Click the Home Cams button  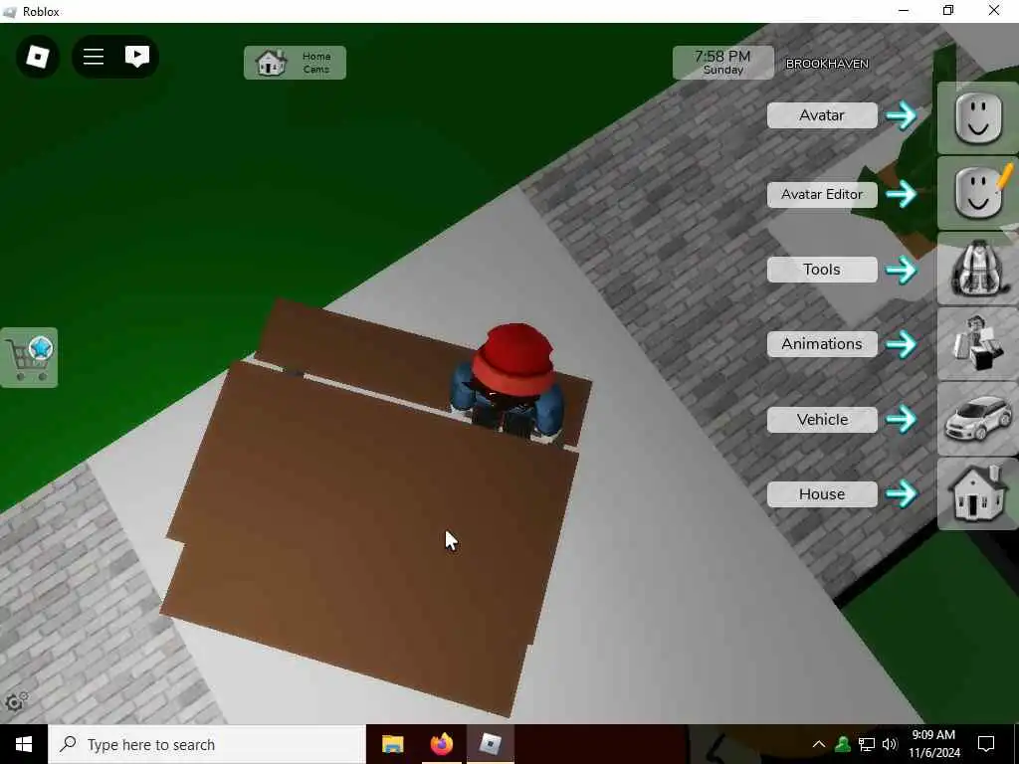[x=295, y=63]
